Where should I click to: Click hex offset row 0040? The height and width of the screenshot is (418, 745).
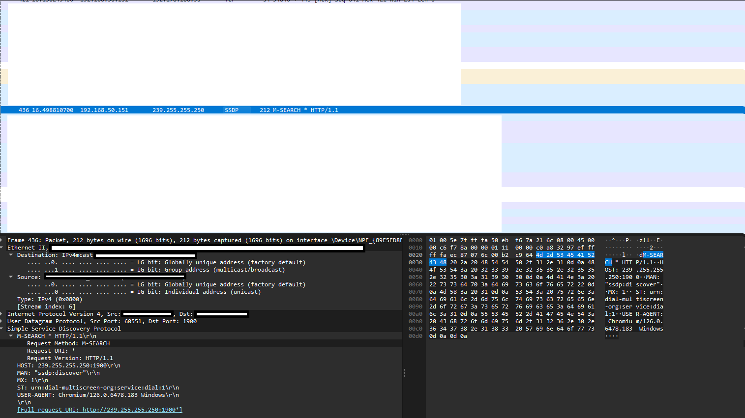click(416, 270)
